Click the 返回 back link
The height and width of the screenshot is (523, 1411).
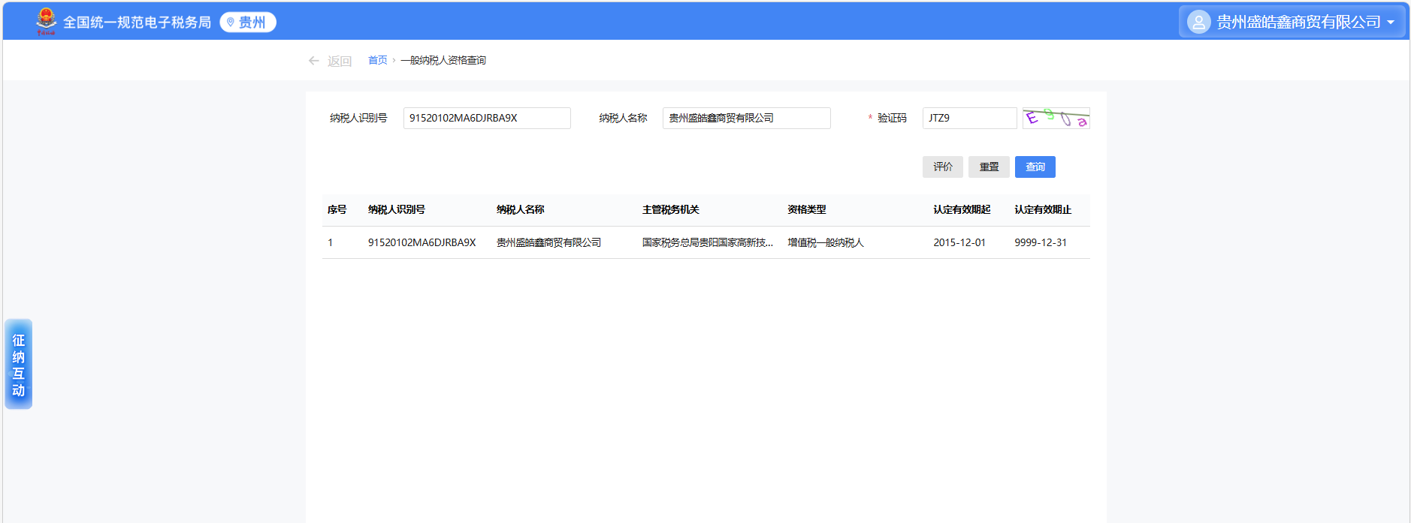click(339, 62)
